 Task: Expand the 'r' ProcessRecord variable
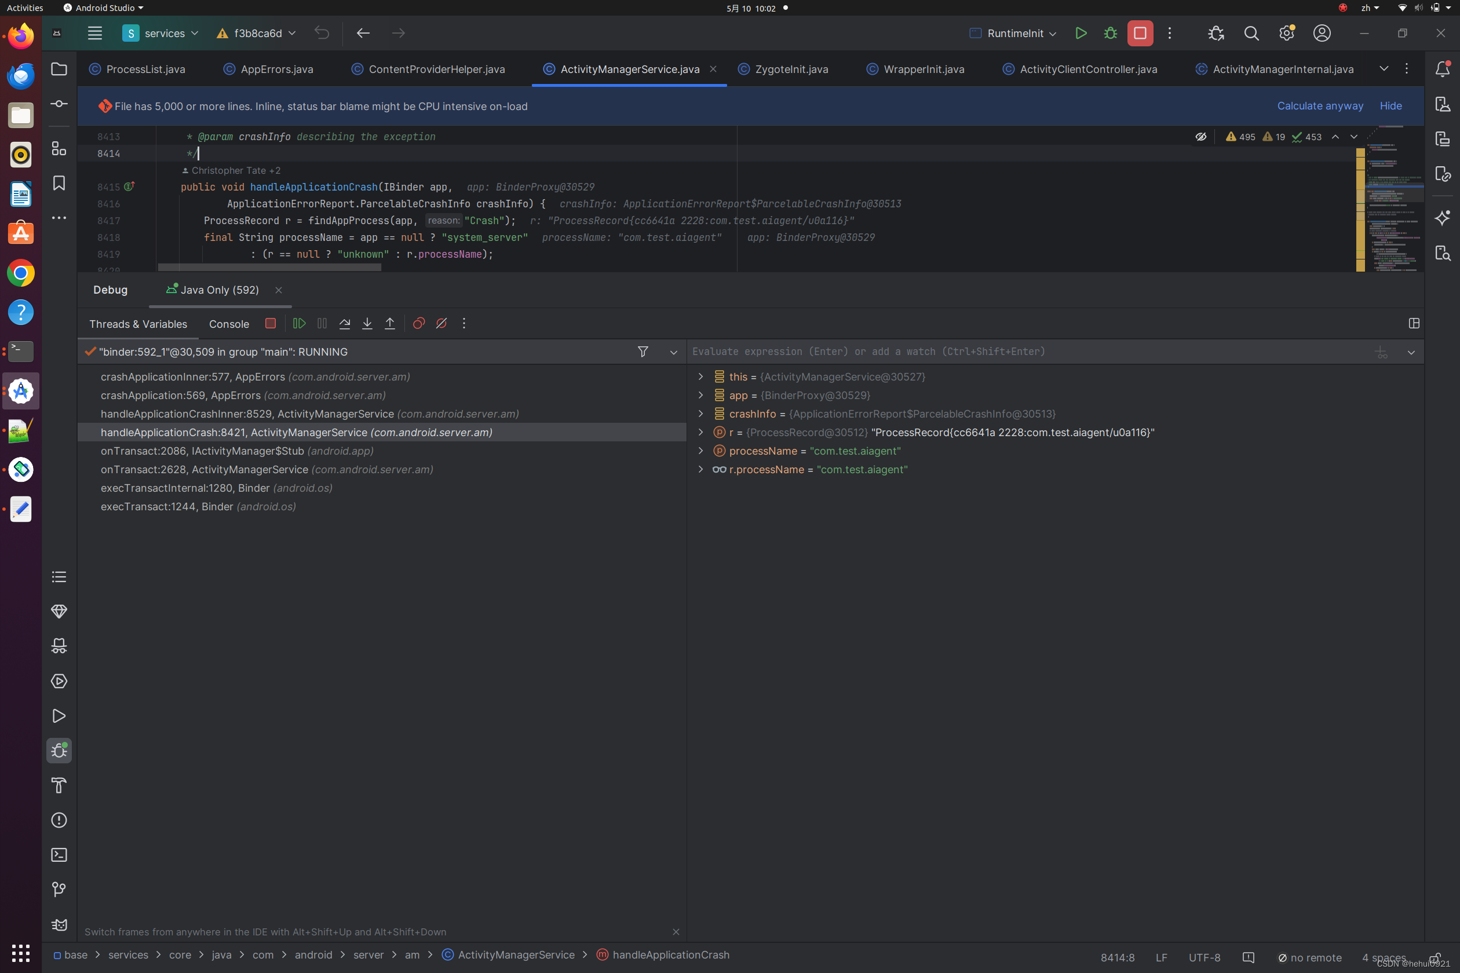click(701, 433)
